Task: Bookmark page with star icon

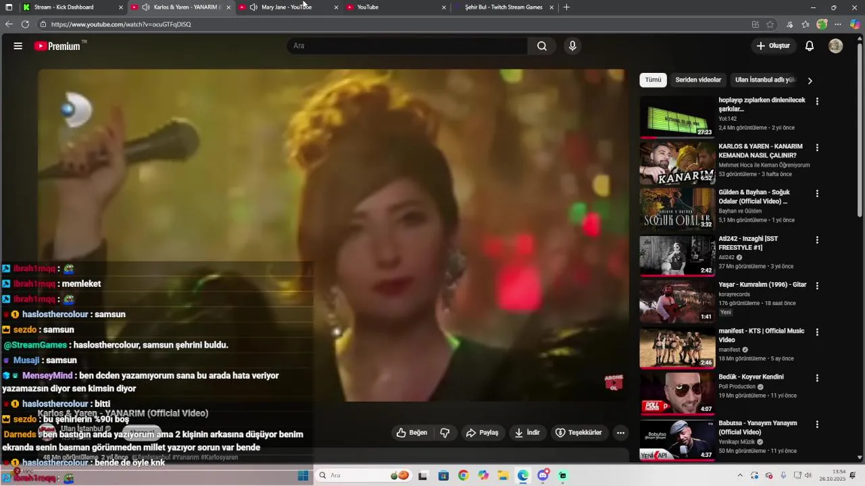Action: (770, 24)
